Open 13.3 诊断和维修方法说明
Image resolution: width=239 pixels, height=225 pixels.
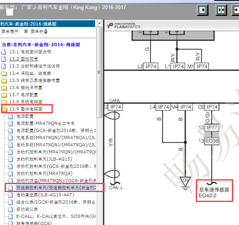click(34, 66)
